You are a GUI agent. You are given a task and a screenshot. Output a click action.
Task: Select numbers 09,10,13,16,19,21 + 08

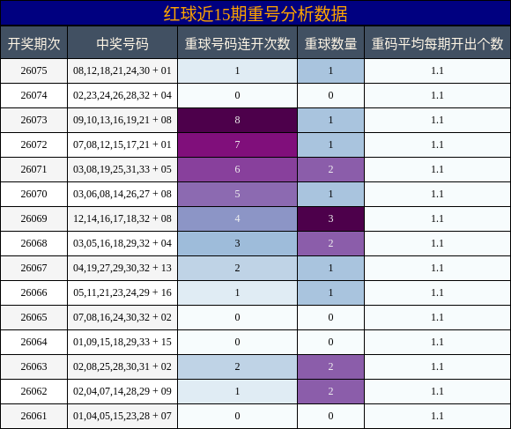tap(122, 120)
